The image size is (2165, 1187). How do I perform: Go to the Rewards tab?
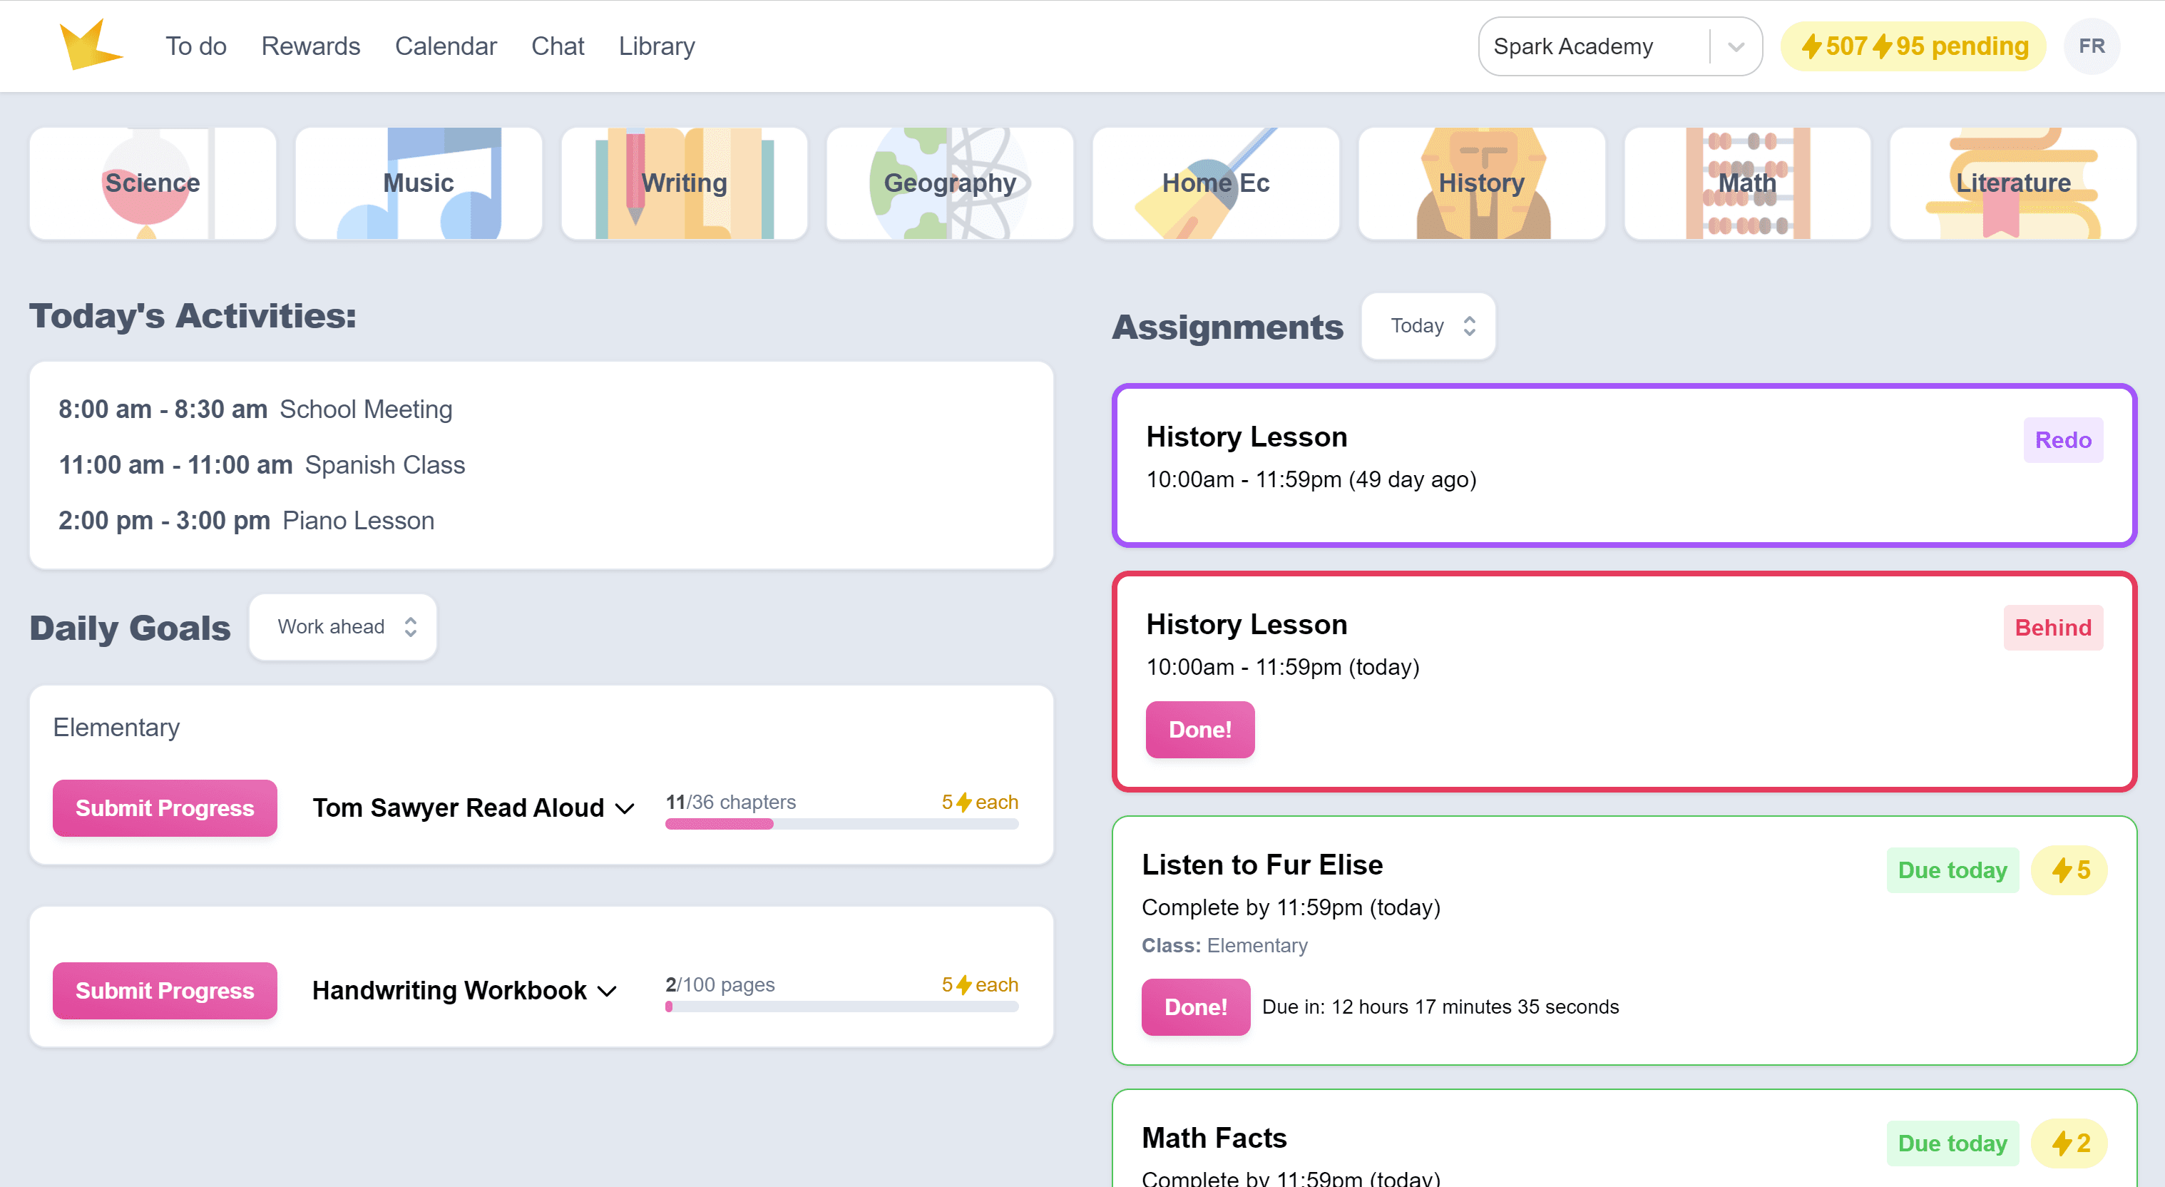pyautogui.click(x=310, y=46)
